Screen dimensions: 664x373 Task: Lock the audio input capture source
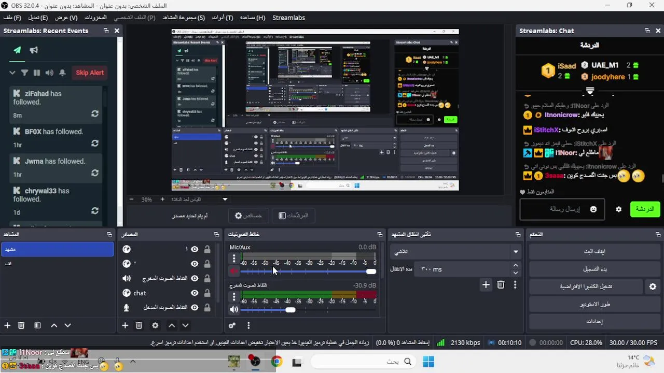click(207, 307)
